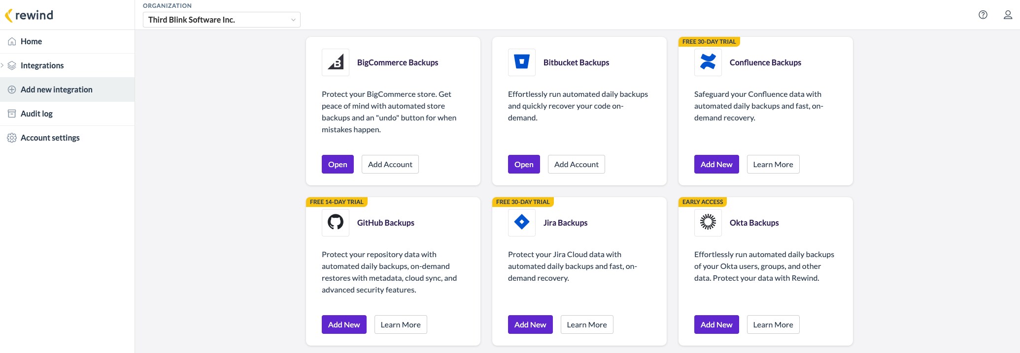This screenshot has height=353, width=1020.
Task: Click the Confluence logo icon
Action: tap(708, 62)
